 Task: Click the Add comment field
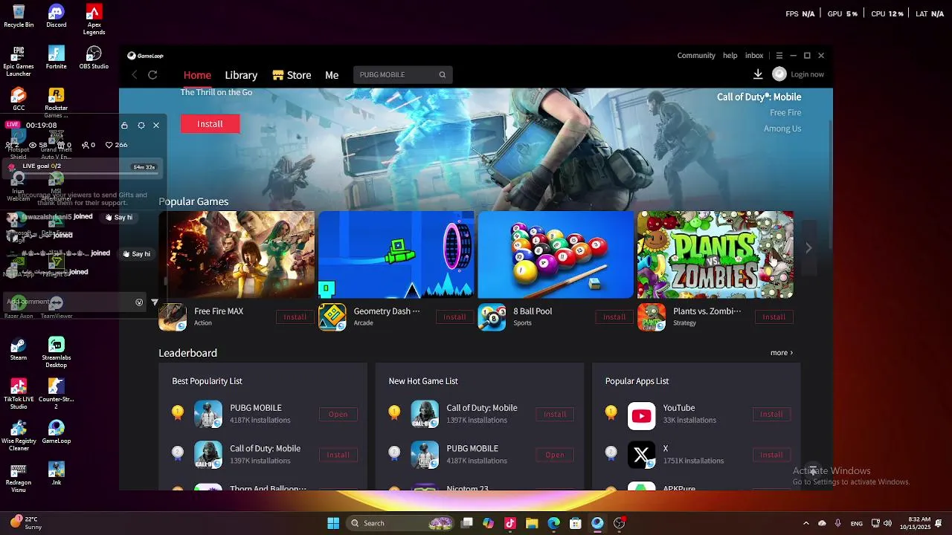65,302
